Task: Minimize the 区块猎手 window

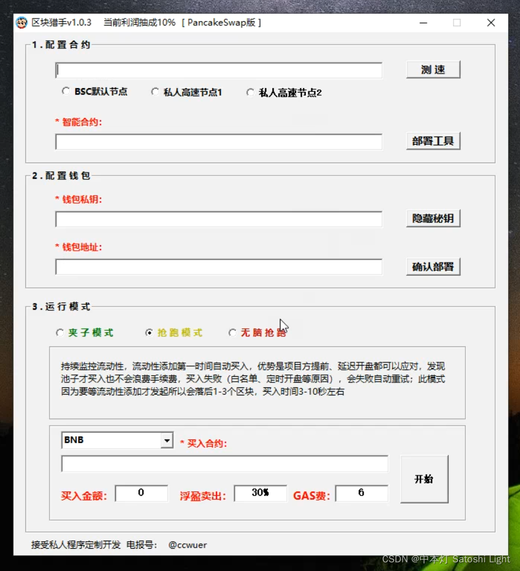Action: [x=423, y=22]
